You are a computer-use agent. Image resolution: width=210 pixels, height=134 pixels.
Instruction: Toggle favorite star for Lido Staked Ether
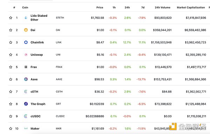point(11,18)
